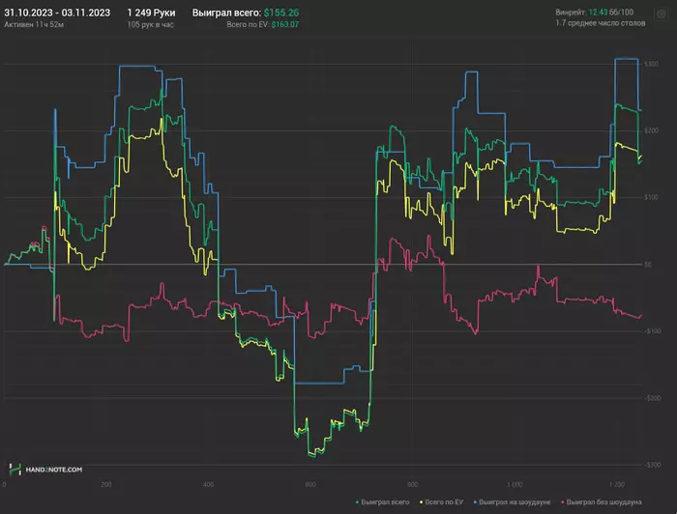Image resolution: width=677 pixels, height=514 pixels.
Task: Click the green "Выиграл всего" legend dot
Action: coord(358,502)
